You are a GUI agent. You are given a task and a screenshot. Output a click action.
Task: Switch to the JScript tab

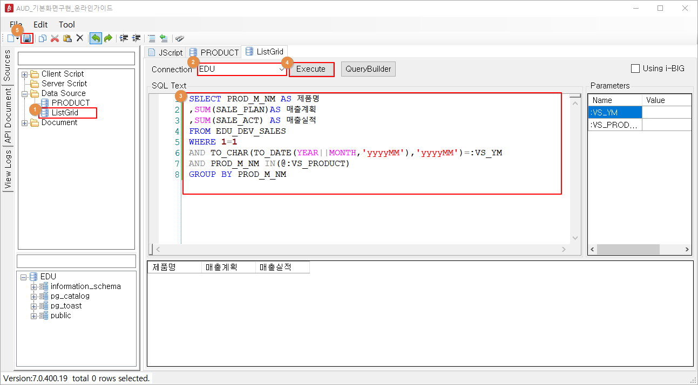tap(165, 52)
